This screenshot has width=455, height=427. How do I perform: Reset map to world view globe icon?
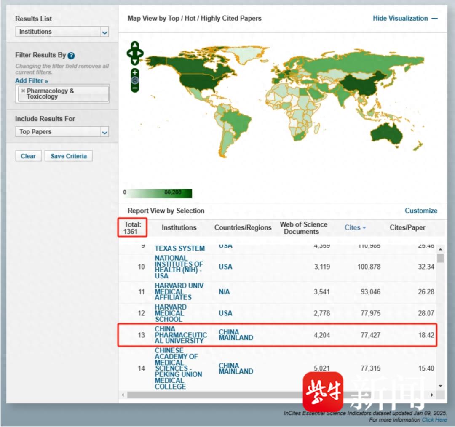pyautogui.click(x=135, y=80)
